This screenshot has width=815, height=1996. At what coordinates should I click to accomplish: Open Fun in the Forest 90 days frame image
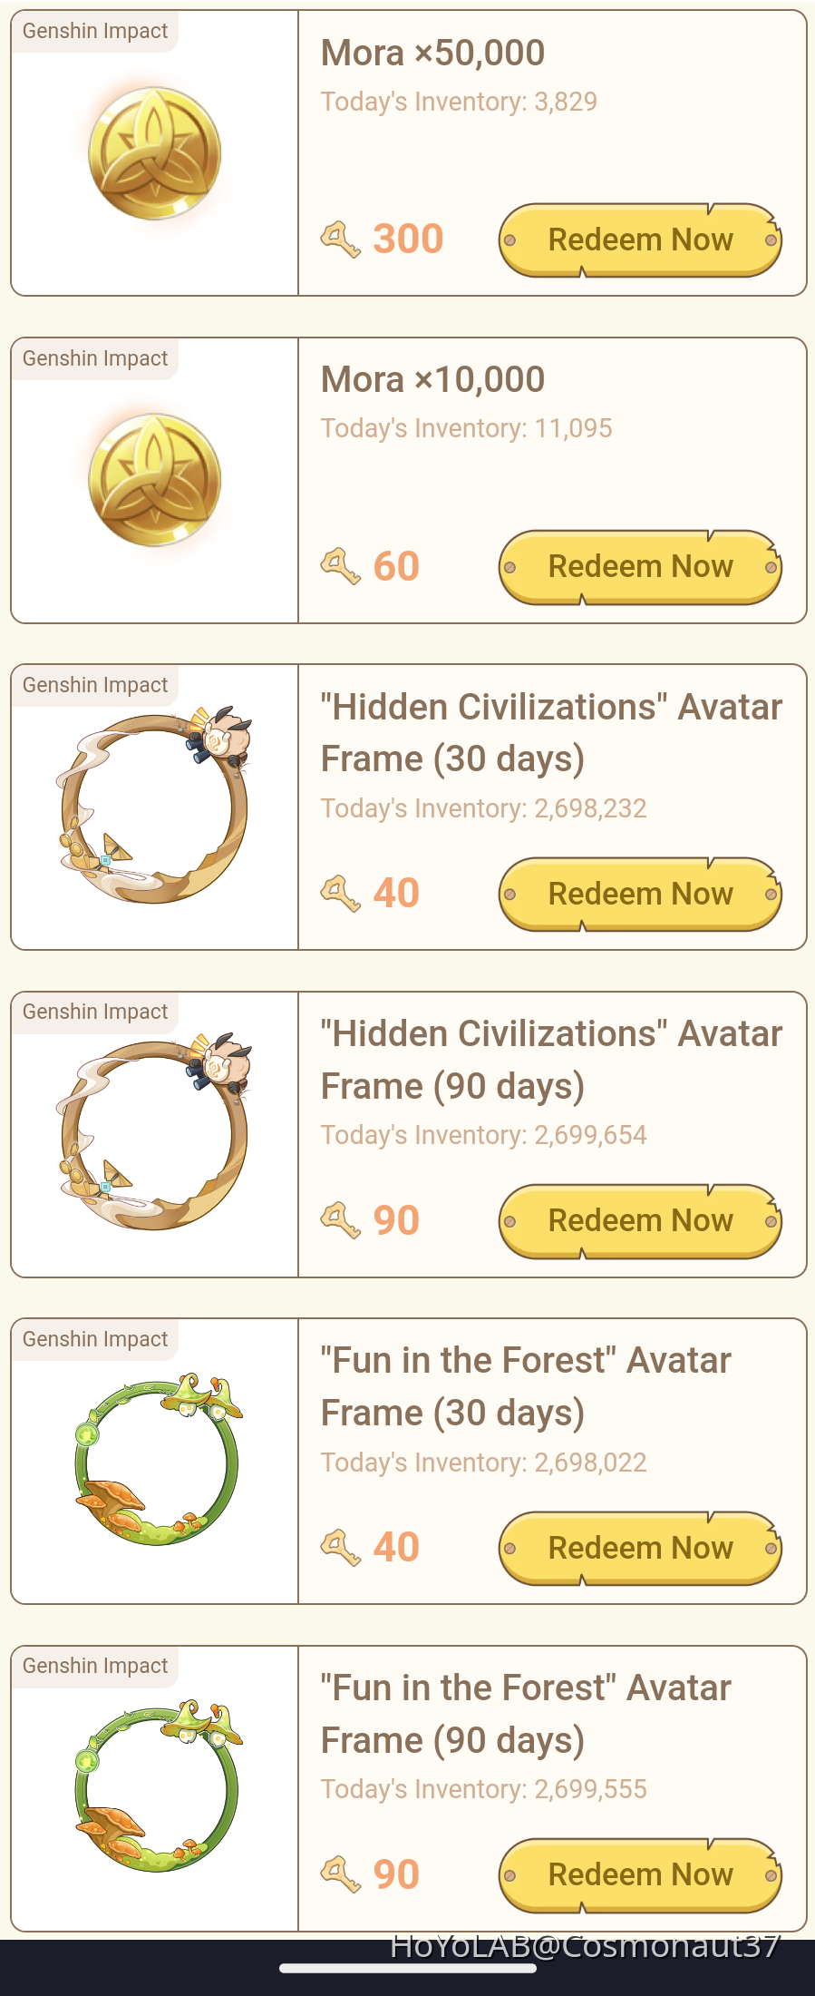coord(155,1786)
